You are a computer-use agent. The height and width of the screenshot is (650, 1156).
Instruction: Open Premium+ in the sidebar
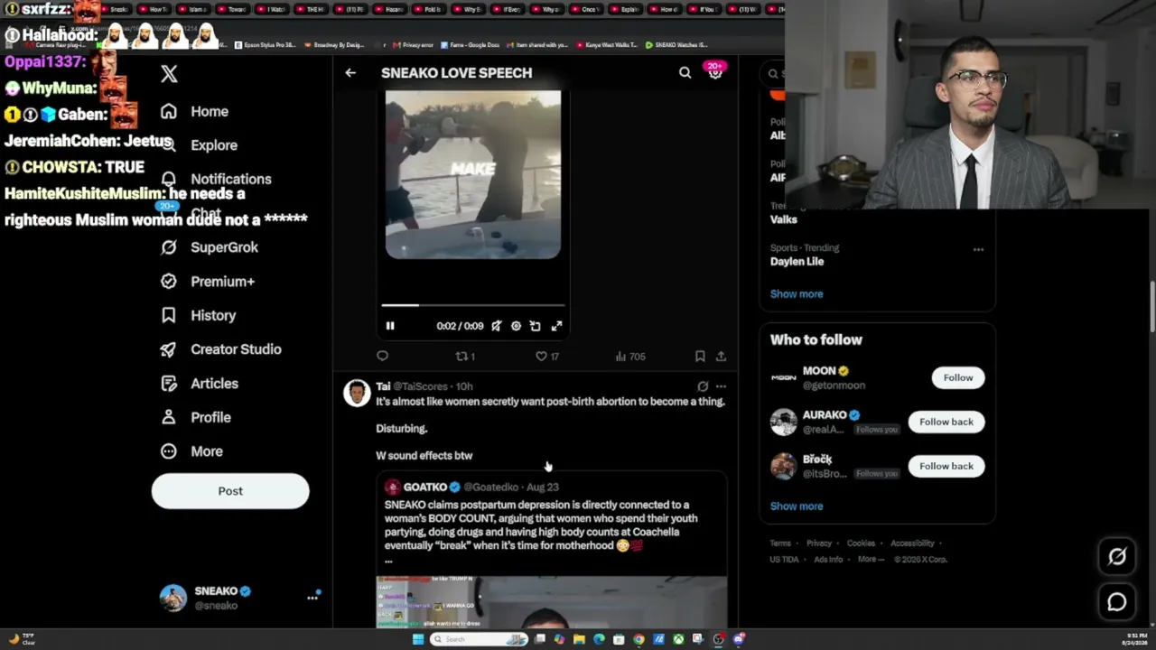(208, 282)
